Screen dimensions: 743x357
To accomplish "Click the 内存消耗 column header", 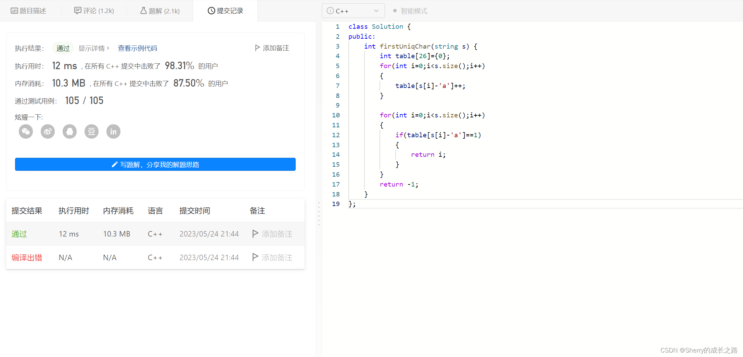I will pos(118,211).
